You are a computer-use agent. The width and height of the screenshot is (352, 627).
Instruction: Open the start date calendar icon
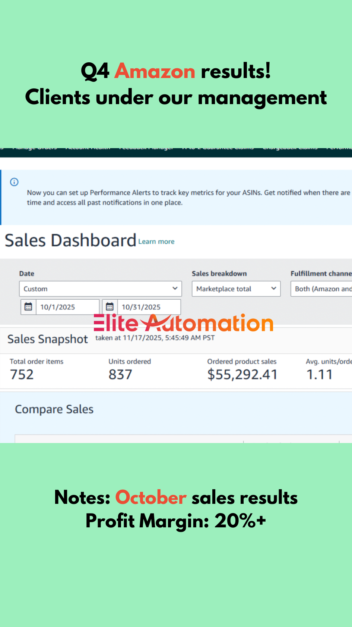[x=28, y=307]
